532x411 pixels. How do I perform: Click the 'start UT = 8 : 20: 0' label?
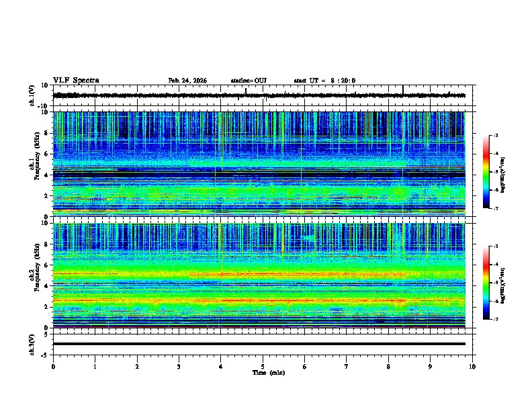[x=324, y=81]
